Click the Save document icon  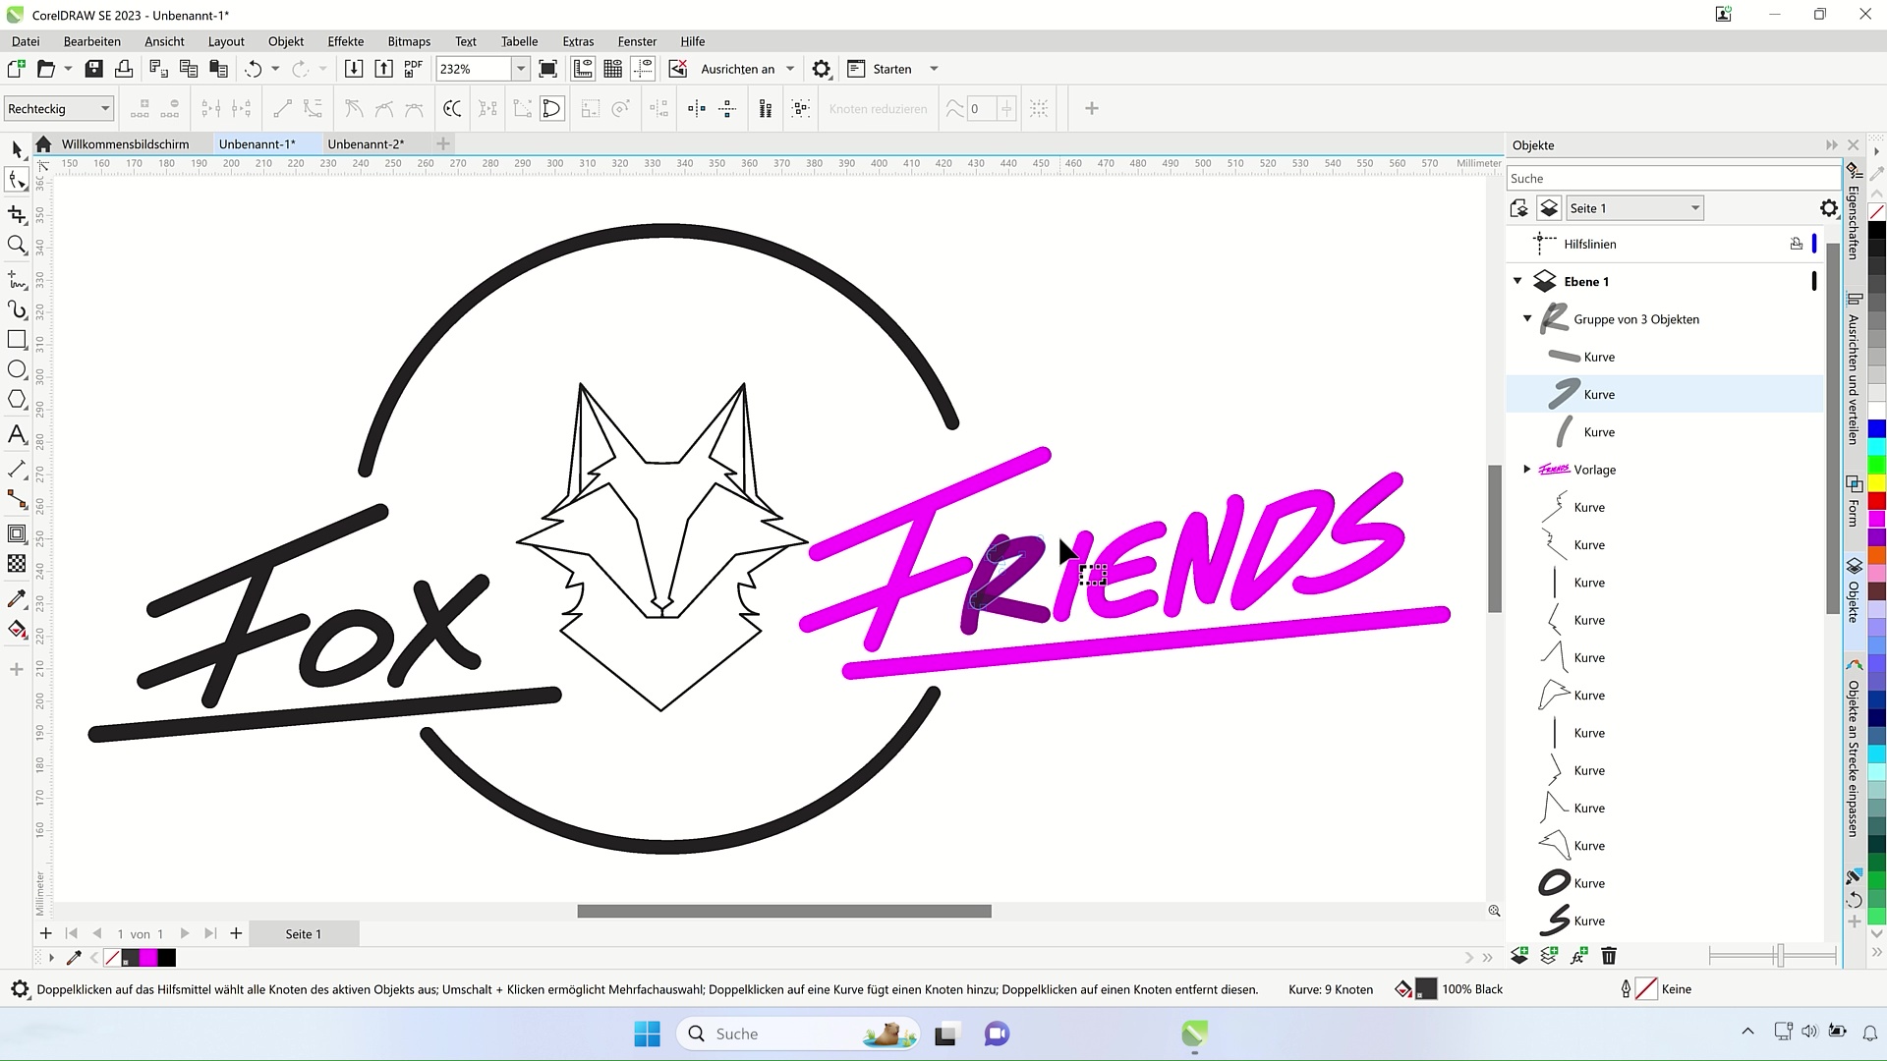tap(94, 69)
